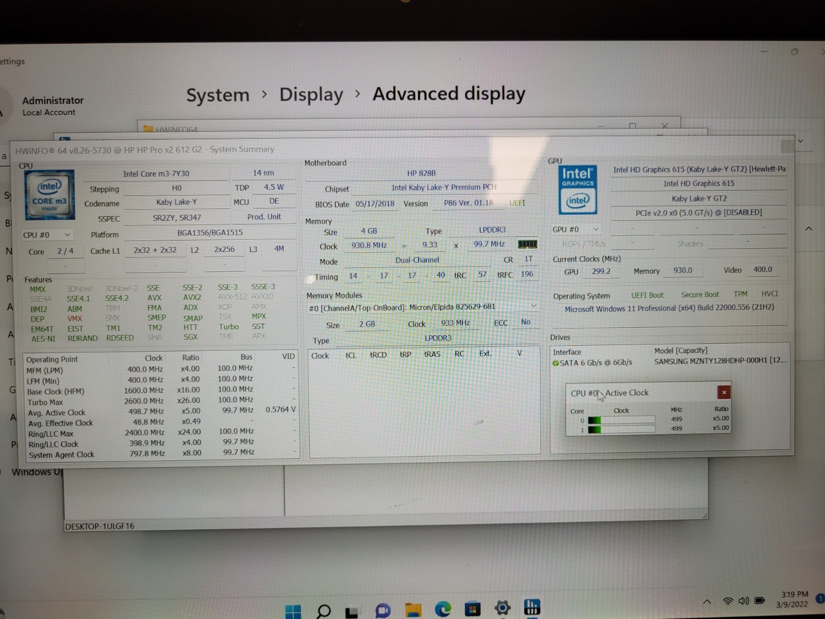The width and height of the screenshot is (825, 619).
Task: Click the Intel Graphics GPU logo
Action: 577,190
